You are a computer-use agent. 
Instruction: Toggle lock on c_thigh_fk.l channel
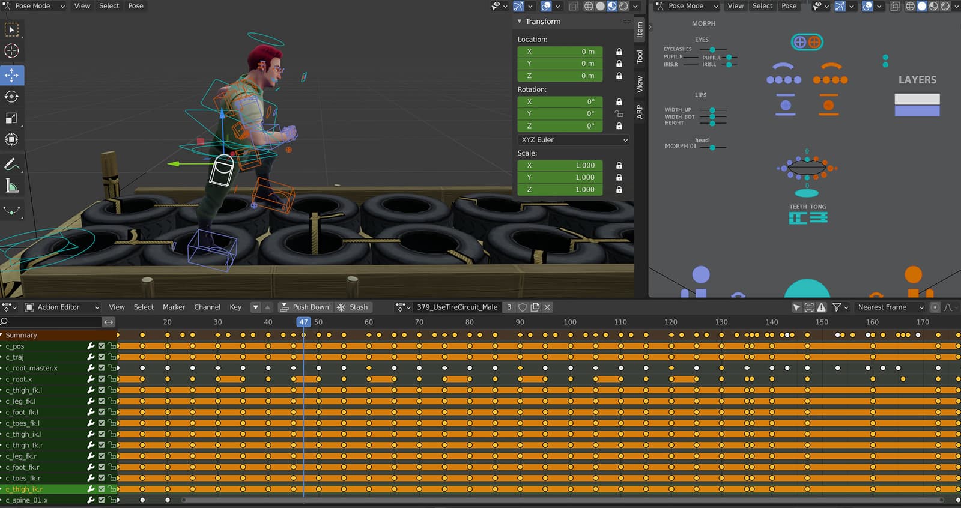[112, 390]
